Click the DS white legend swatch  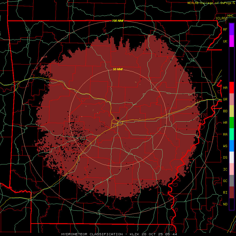232,157
